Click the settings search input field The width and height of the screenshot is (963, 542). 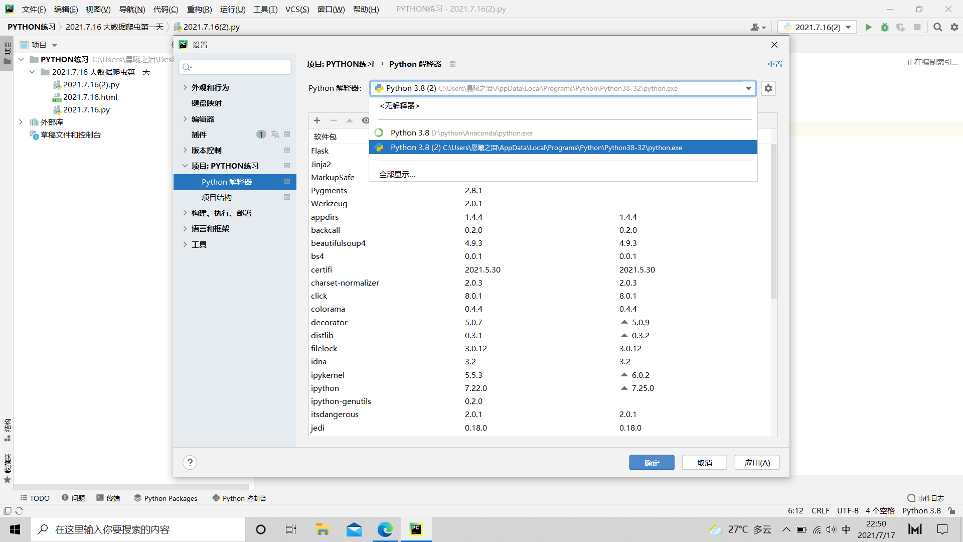235,67
